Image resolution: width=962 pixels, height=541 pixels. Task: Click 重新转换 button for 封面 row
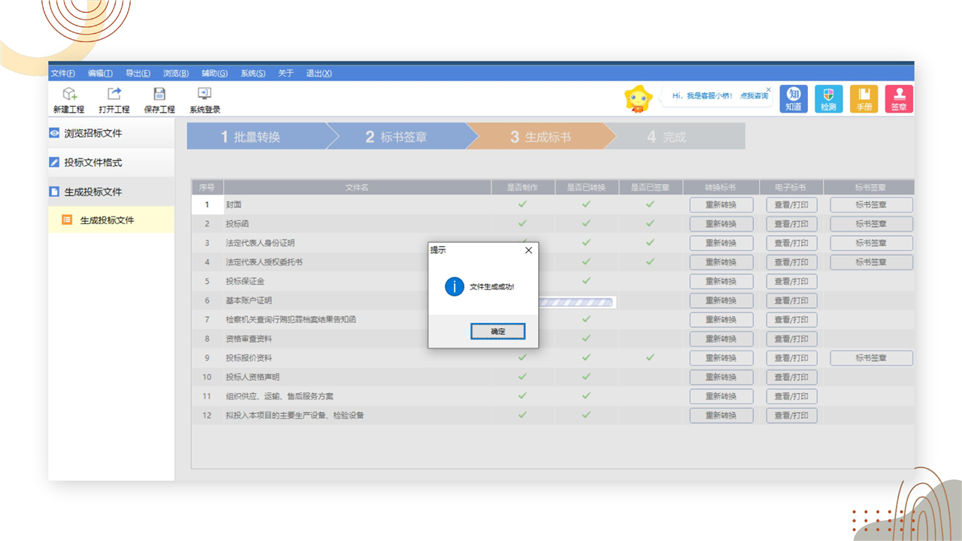(x=721, y=204)
